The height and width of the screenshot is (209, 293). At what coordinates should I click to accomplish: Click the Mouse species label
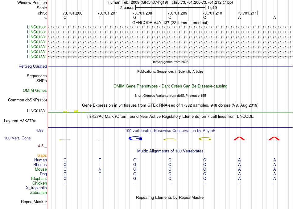(41, 169)
